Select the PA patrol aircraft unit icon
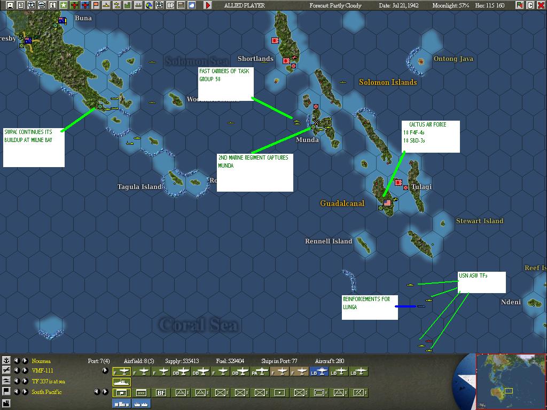 pos(260,372)
